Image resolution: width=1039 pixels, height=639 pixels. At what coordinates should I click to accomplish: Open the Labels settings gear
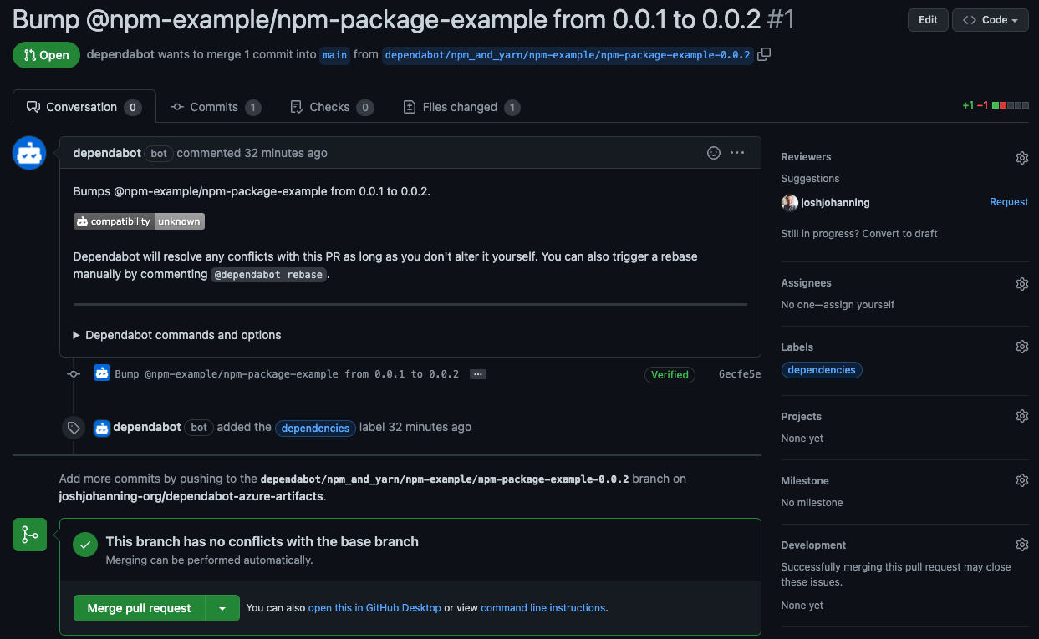click(1021, 347)
